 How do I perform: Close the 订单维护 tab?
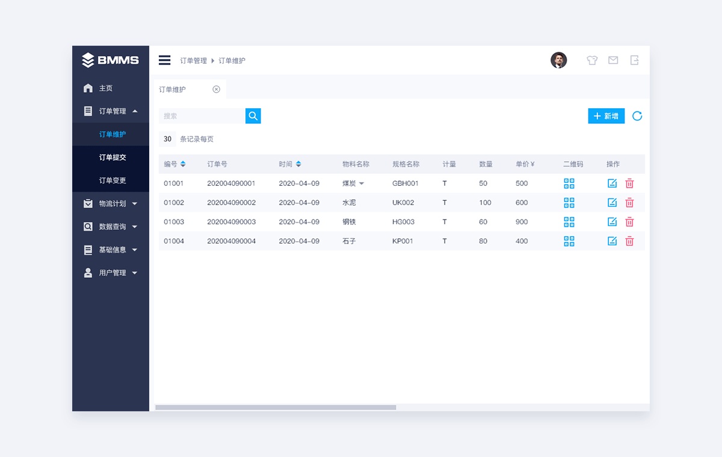click(217, 90)
